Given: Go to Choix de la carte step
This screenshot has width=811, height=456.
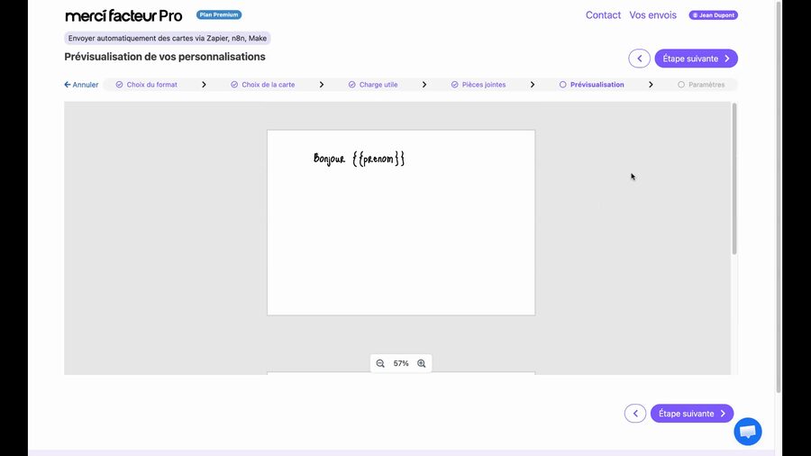Looking at the screenshot, I should tap(263, 85).
